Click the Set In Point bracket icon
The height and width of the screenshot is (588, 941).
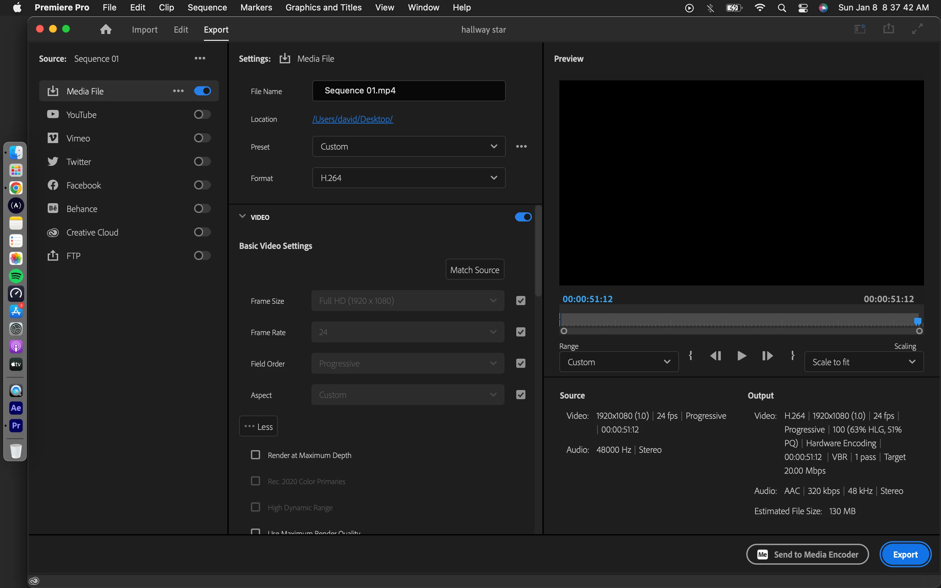691,355
